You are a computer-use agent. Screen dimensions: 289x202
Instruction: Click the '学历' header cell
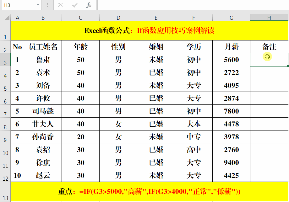[194, 47]
